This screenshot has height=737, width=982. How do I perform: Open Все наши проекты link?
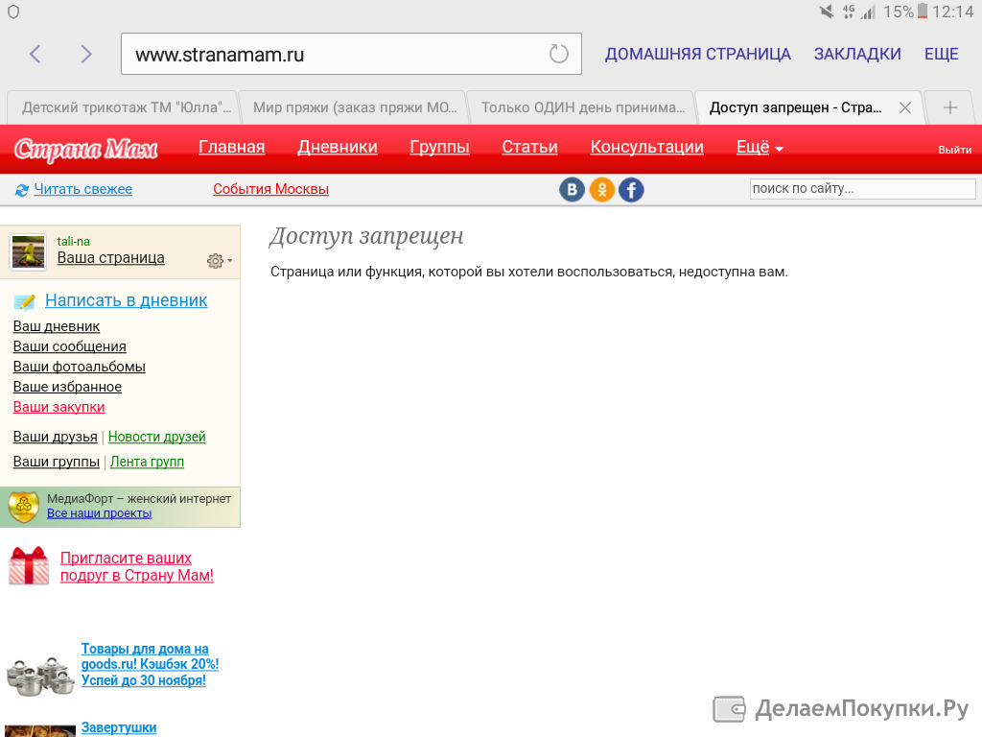[100, 513]
